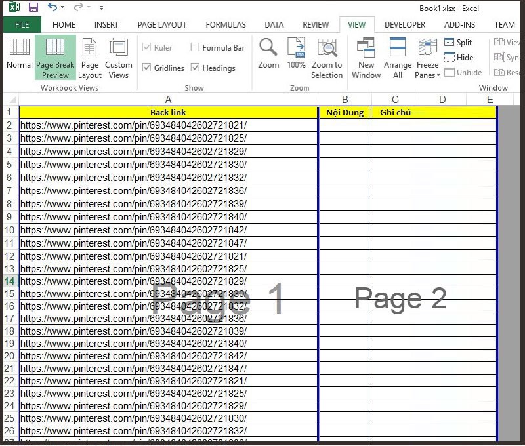525x446 pixels.
Task: Switch to the FORMULAS tab
Action: pyautogui.click(x=226, y=25)
